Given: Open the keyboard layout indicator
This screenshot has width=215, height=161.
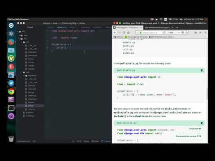Looking at the screenshot, I should click(x=165, y=19).
